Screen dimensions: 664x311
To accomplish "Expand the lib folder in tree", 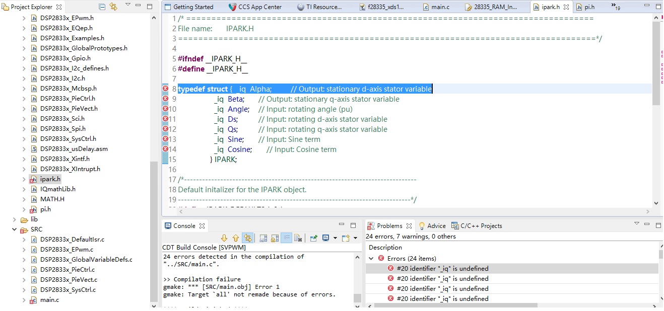I will pyautogui.click(x=15, y=219).
